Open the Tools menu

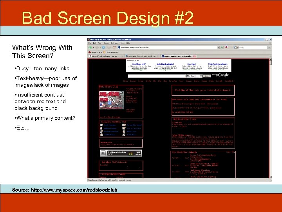coord(123,43)
